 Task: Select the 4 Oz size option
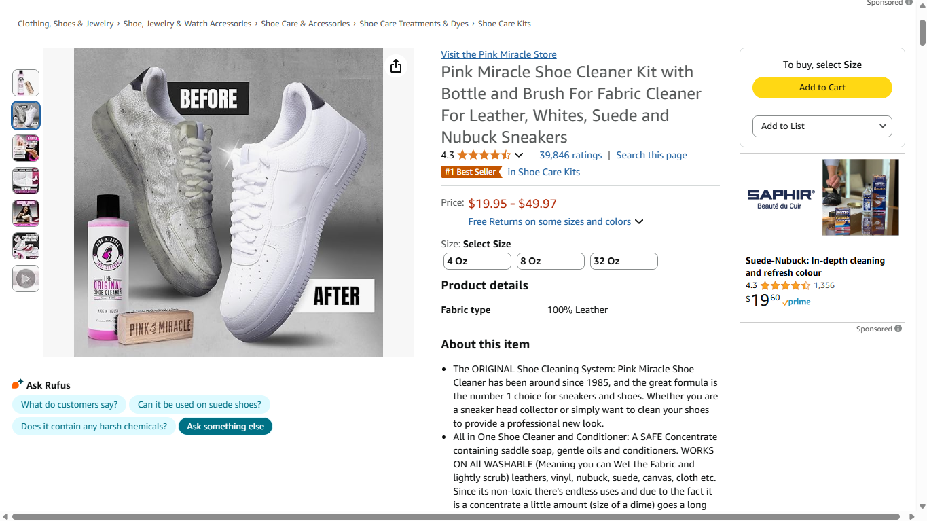pos(477,261)
